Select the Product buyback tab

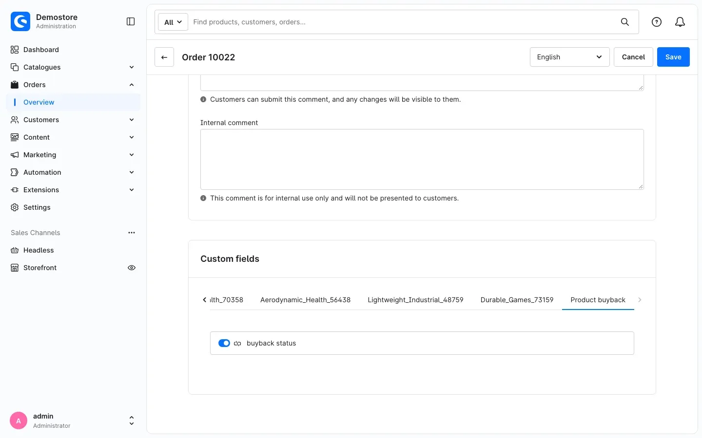598,300
